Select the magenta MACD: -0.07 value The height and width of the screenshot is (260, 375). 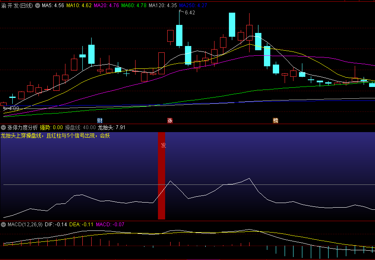[x=110, y=225]
